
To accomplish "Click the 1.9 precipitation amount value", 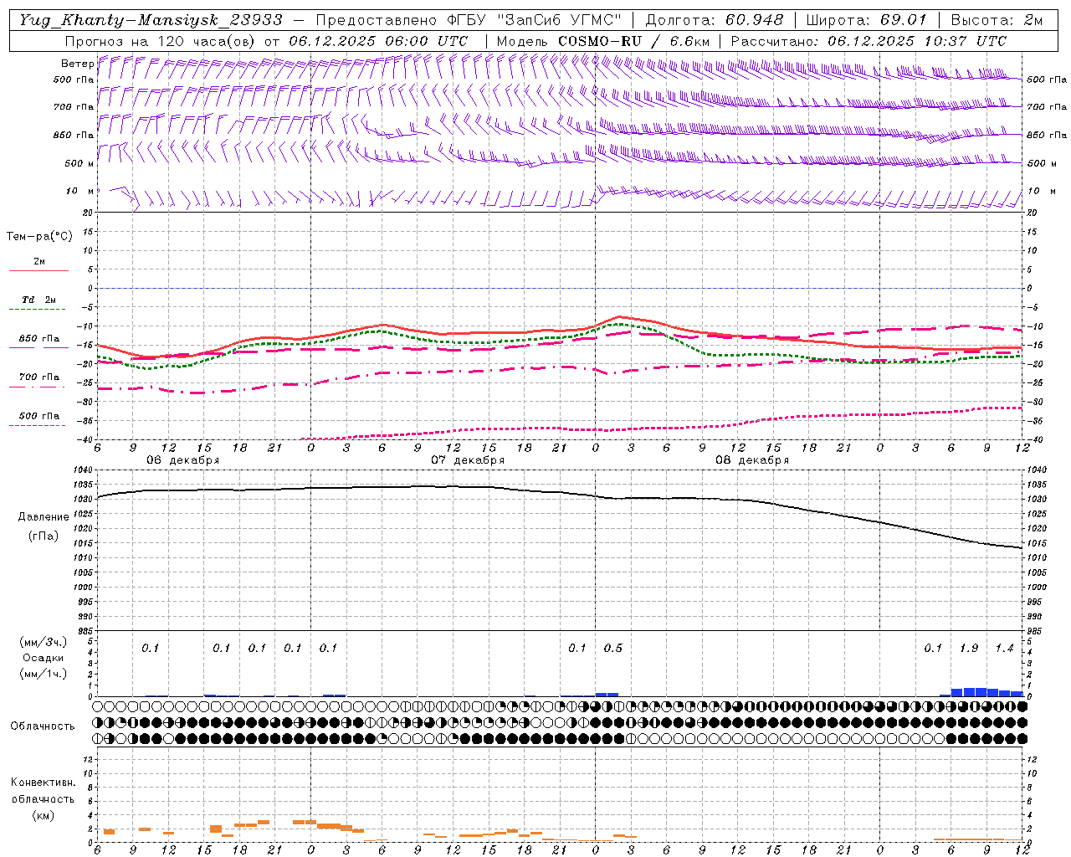I will (x=969, y=649).
